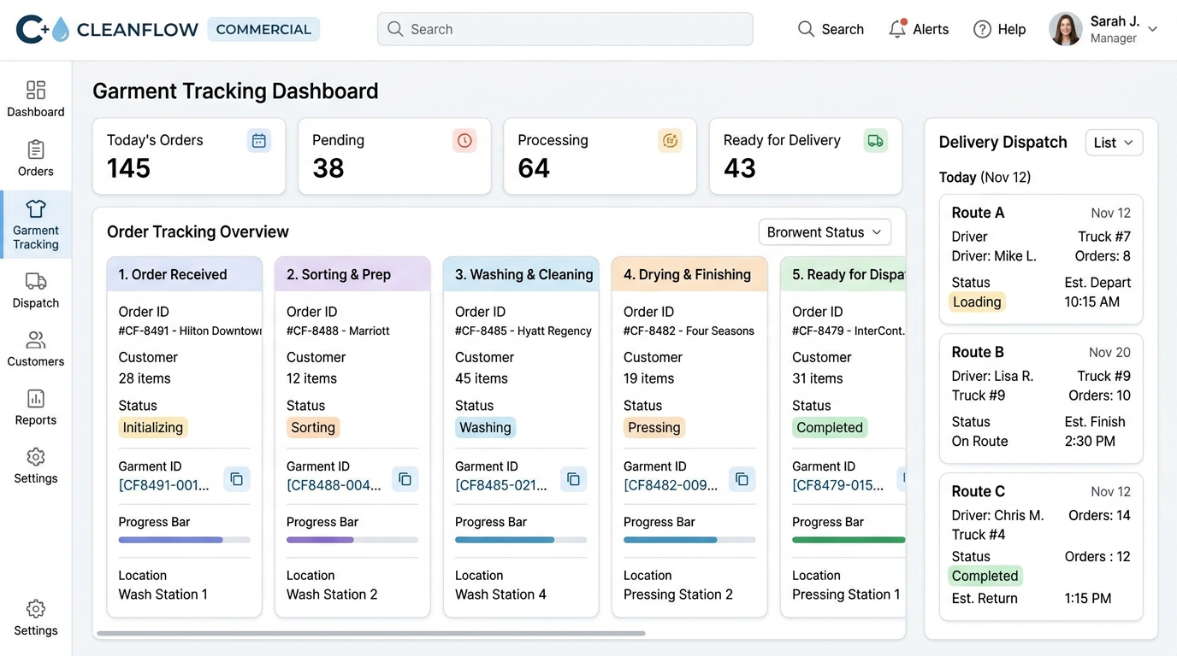Click progress bar in Washing & Cleaning card
Viewport: 1177px width, 656px height.
(521, 540)
